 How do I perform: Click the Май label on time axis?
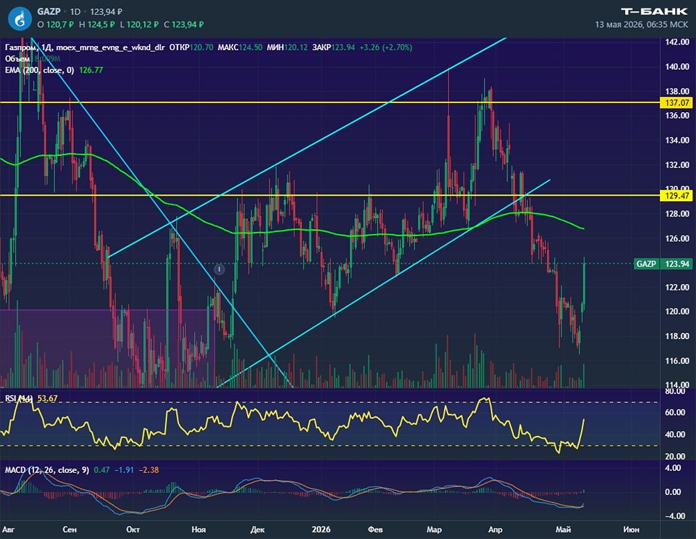click(x=563, y=529)
